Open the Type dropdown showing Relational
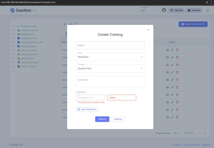Screen dimensions: 214x148 (x=110, y=57)
